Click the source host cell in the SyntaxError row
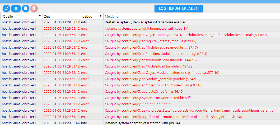The height and width of the screenshot is (125, 280). coord(21,98)
